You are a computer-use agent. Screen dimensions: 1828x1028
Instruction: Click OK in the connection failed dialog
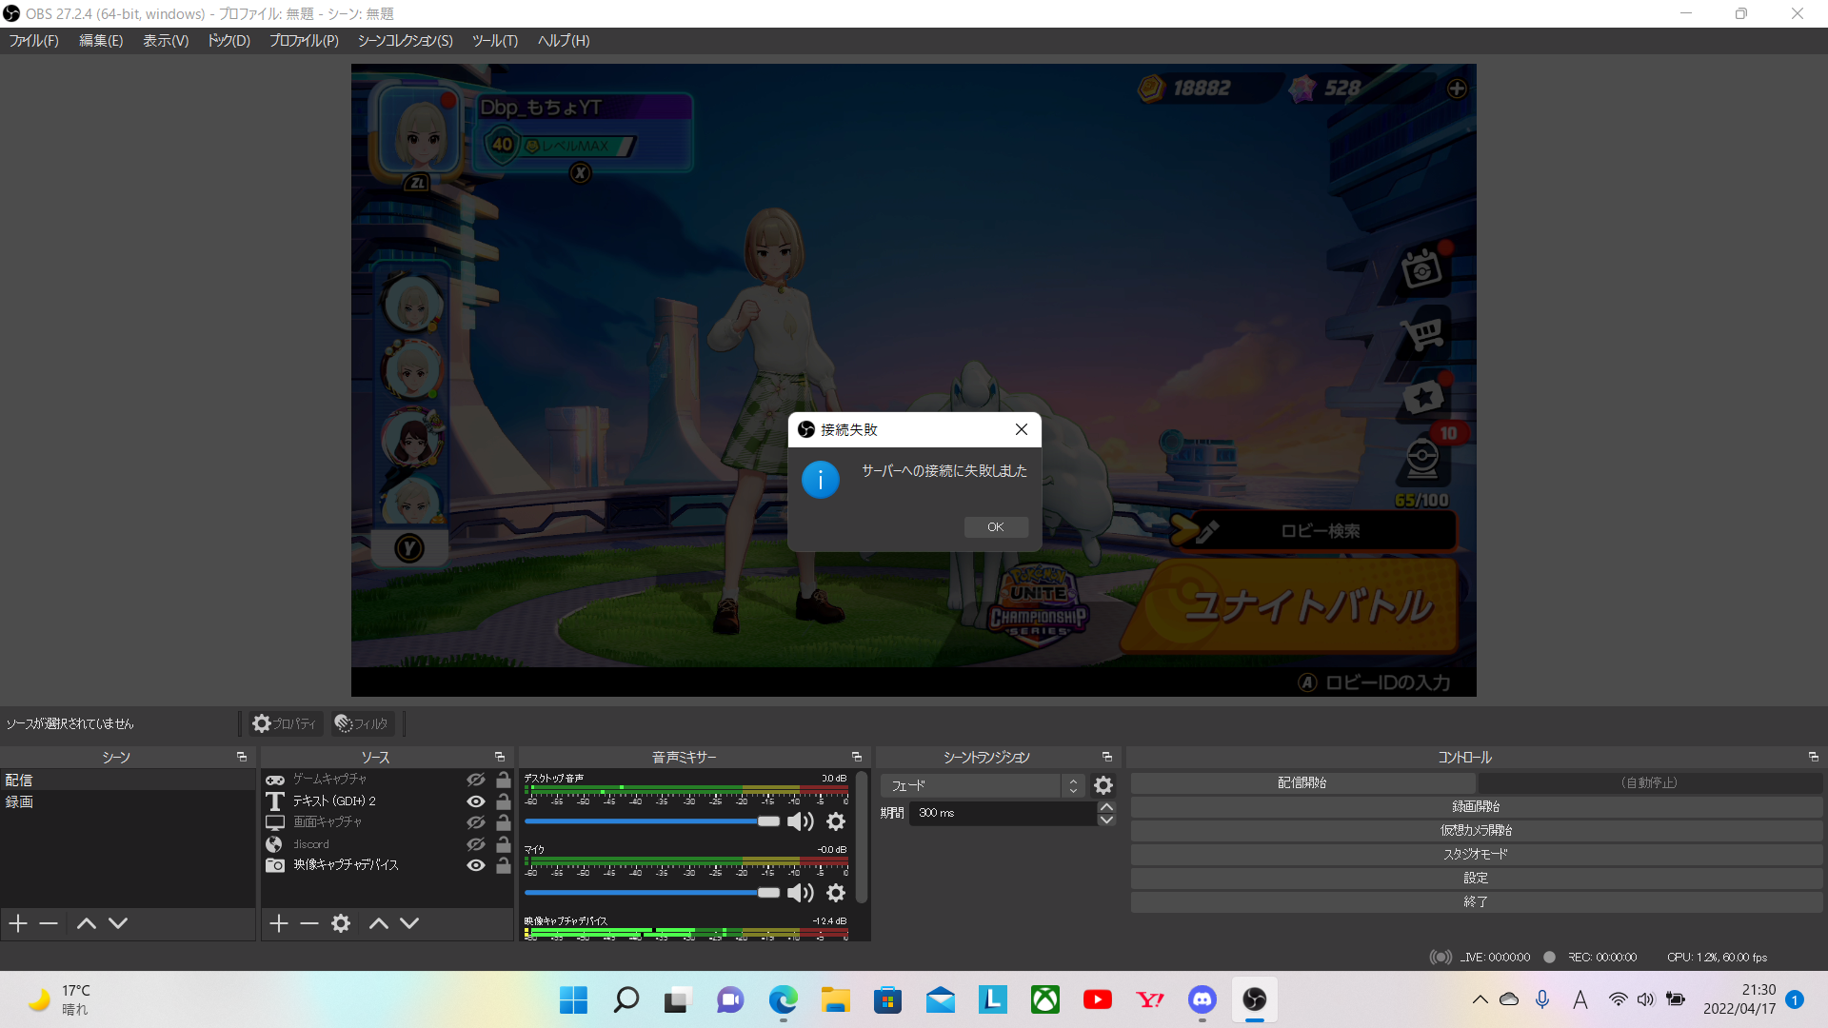[995, 527]
